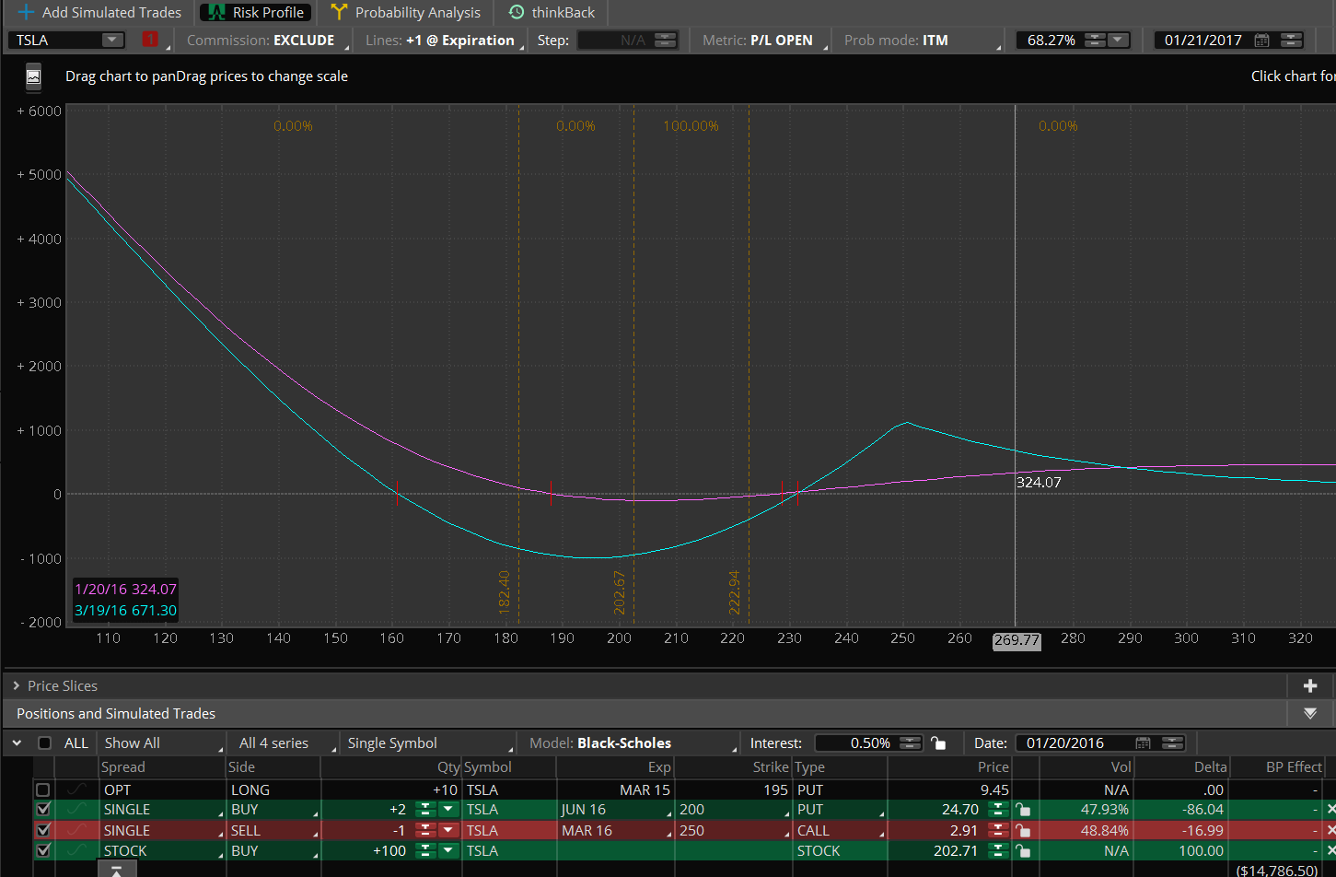Uncheck the SINGLE SELL MAR 16 CALL row
The image size is (1336, 877).
(x=42, y=830)
